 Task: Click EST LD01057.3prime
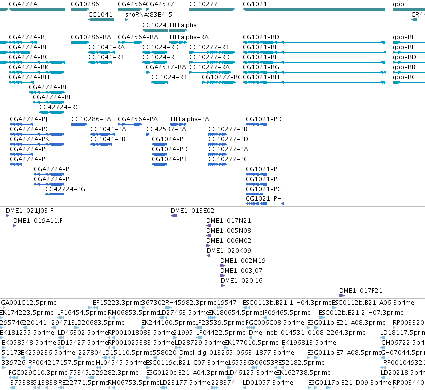(x=268, y=383)
